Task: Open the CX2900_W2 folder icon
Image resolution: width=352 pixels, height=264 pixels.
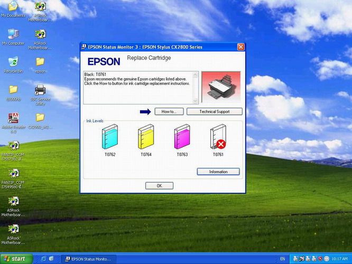Action: 40,121
